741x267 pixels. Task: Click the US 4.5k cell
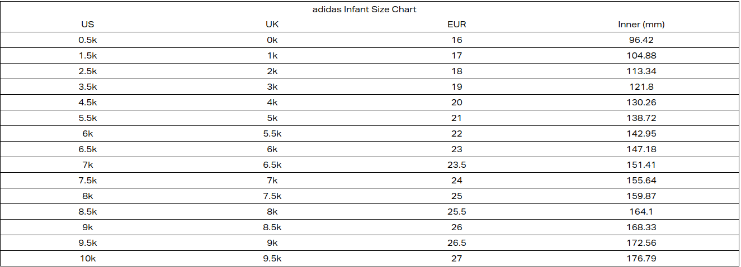(x=88, y=103)
